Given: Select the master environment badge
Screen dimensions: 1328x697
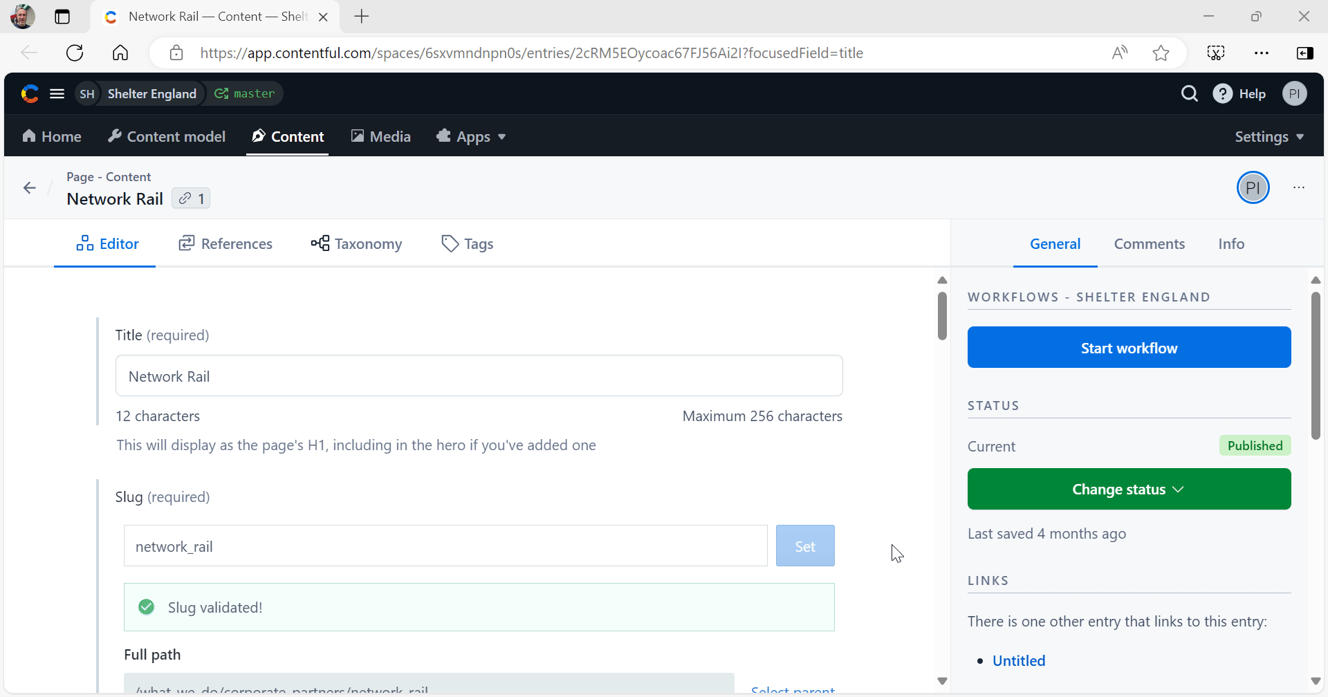Looking at the screenshot, I should [x=245, y=93].
